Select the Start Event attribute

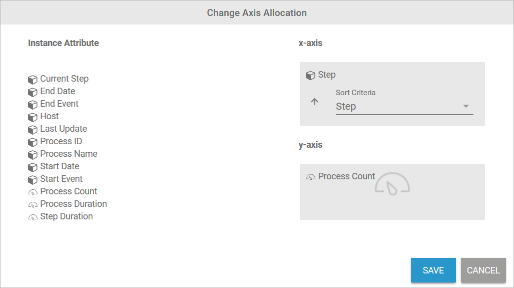61,179
